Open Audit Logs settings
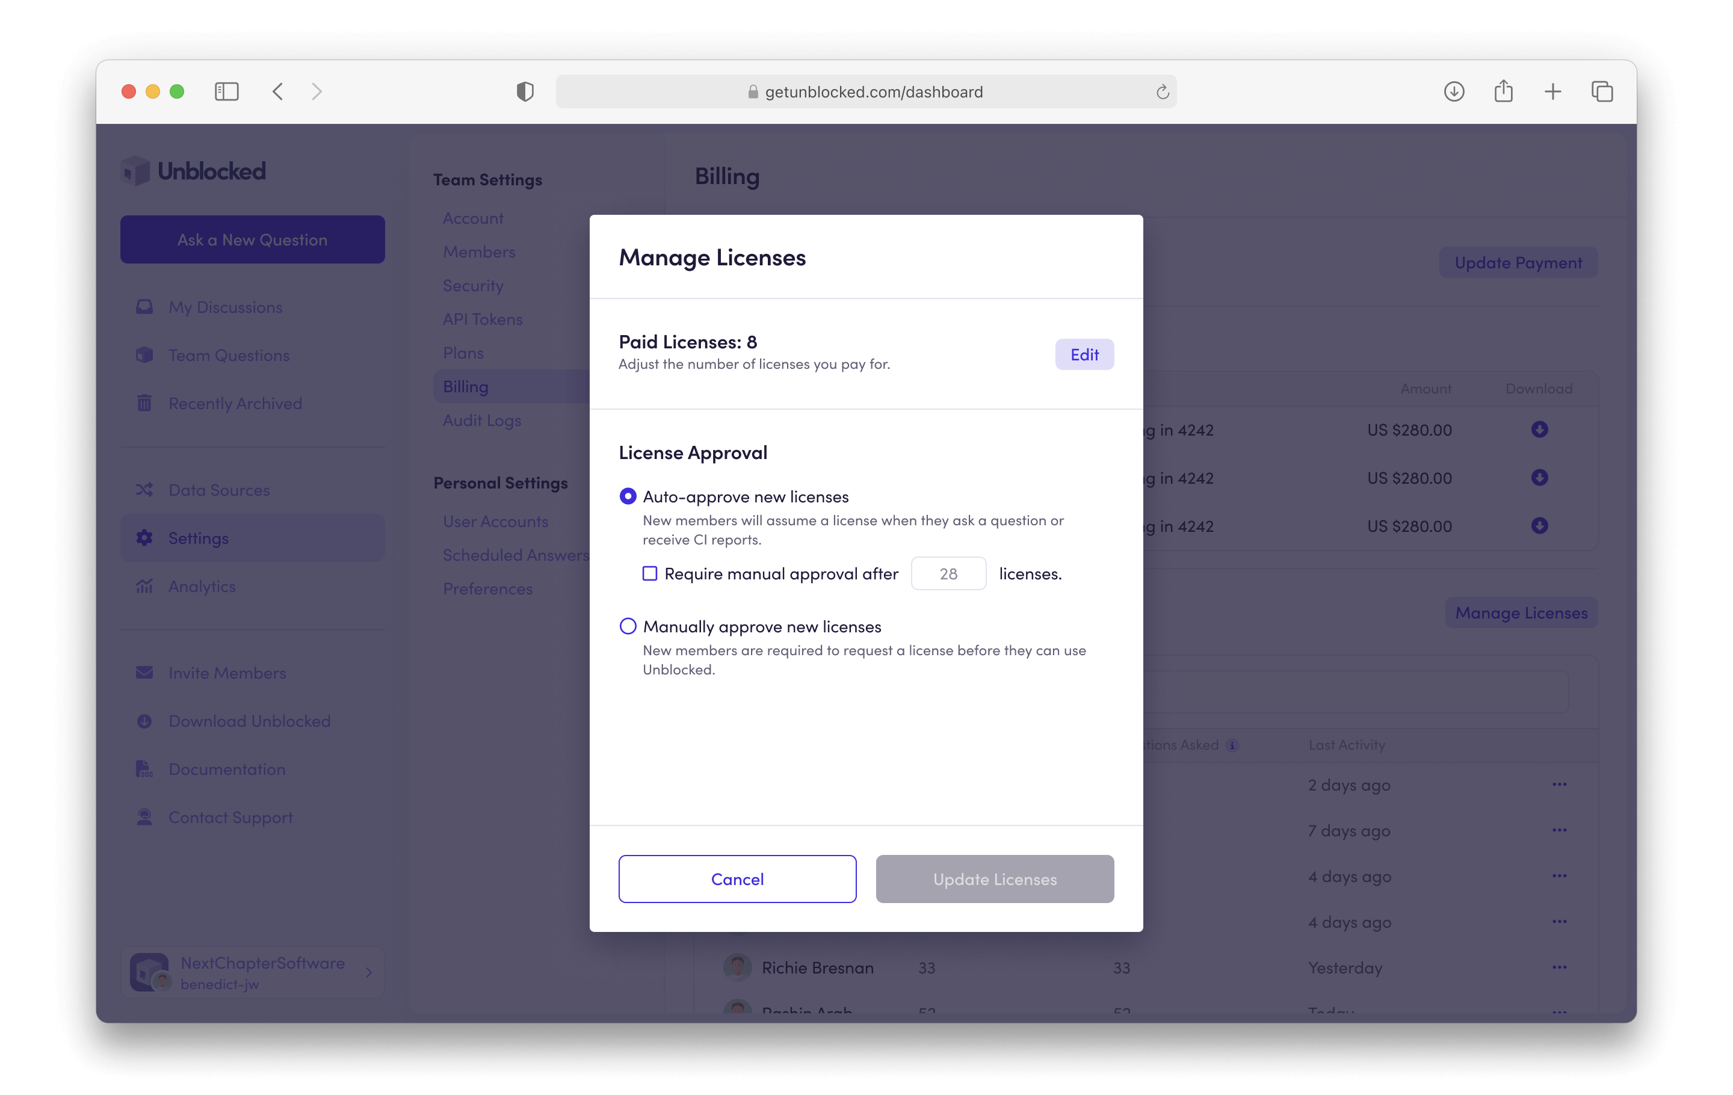Image resolution: width=1733 pixels, height=1095 pixels. tap(481, 420)
